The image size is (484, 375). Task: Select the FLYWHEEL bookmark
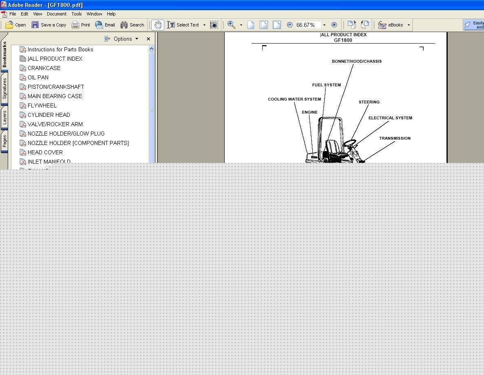click(42, 105)
